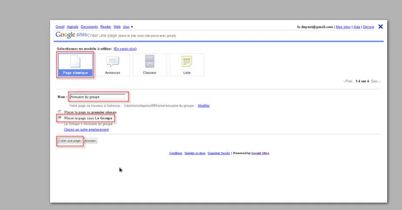Image resolution: width=402 pixels, height=210 pixels.
Task: Click the breadcrumb 'Le Groupe > Annuaire du groupe'
Action: coord(88,124)
